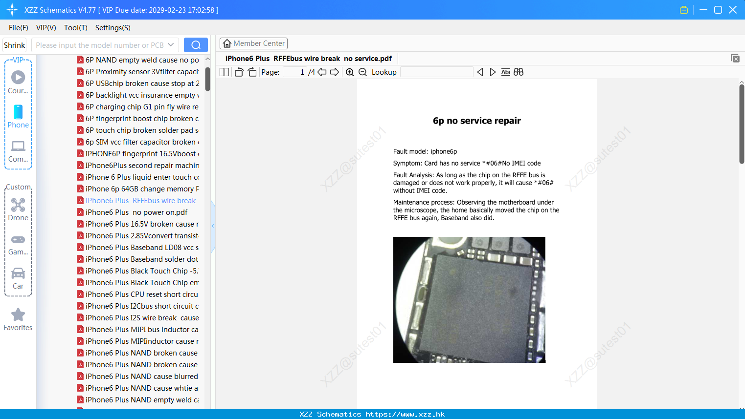The height and width of the screenshot is (419, 745).
Task: Close the document tab panel icon
Action: coord(735,58)
